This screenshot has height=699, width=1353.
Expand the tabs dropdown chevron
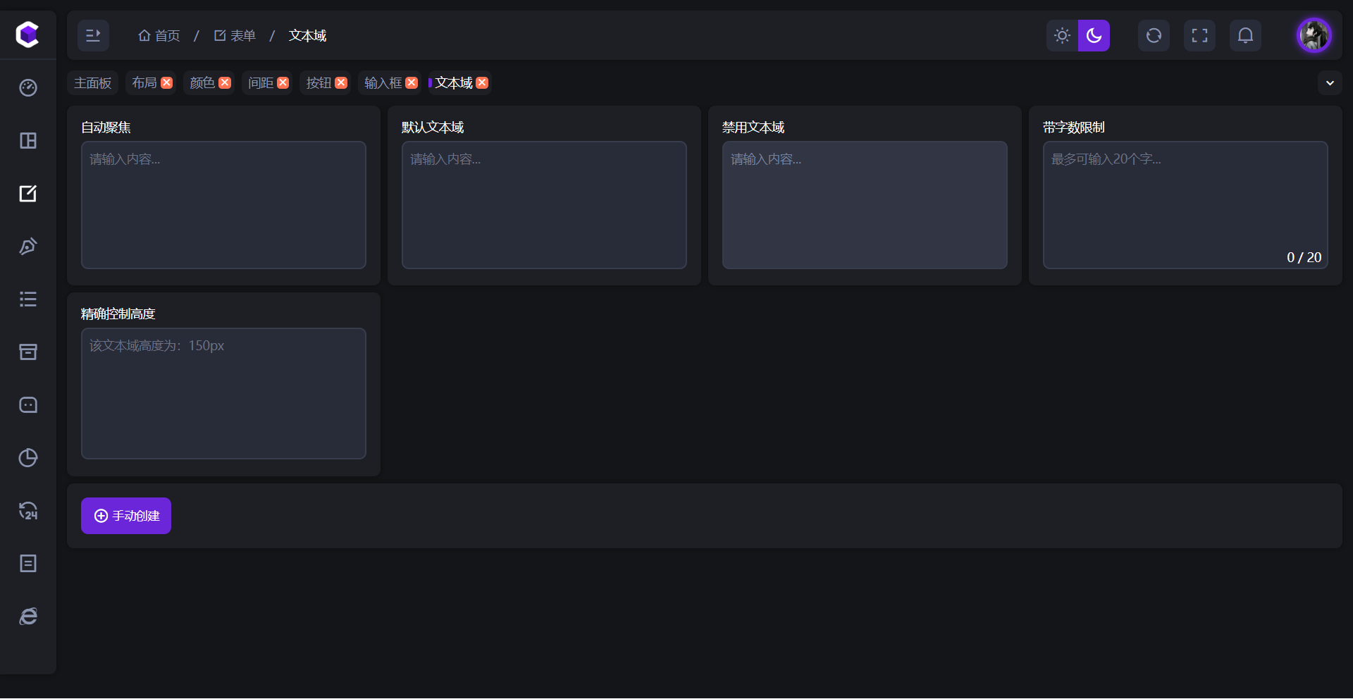[x=1330, y=82]
